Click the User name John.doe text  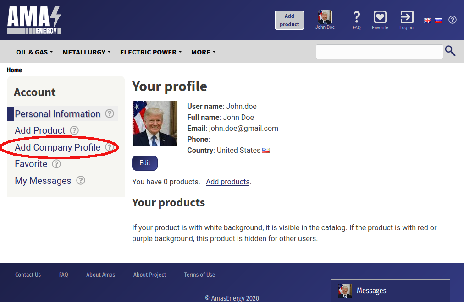point(222,106)
